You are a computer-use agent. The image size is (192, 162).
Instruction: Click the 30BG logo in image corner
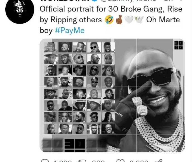(x=178, y=45)
